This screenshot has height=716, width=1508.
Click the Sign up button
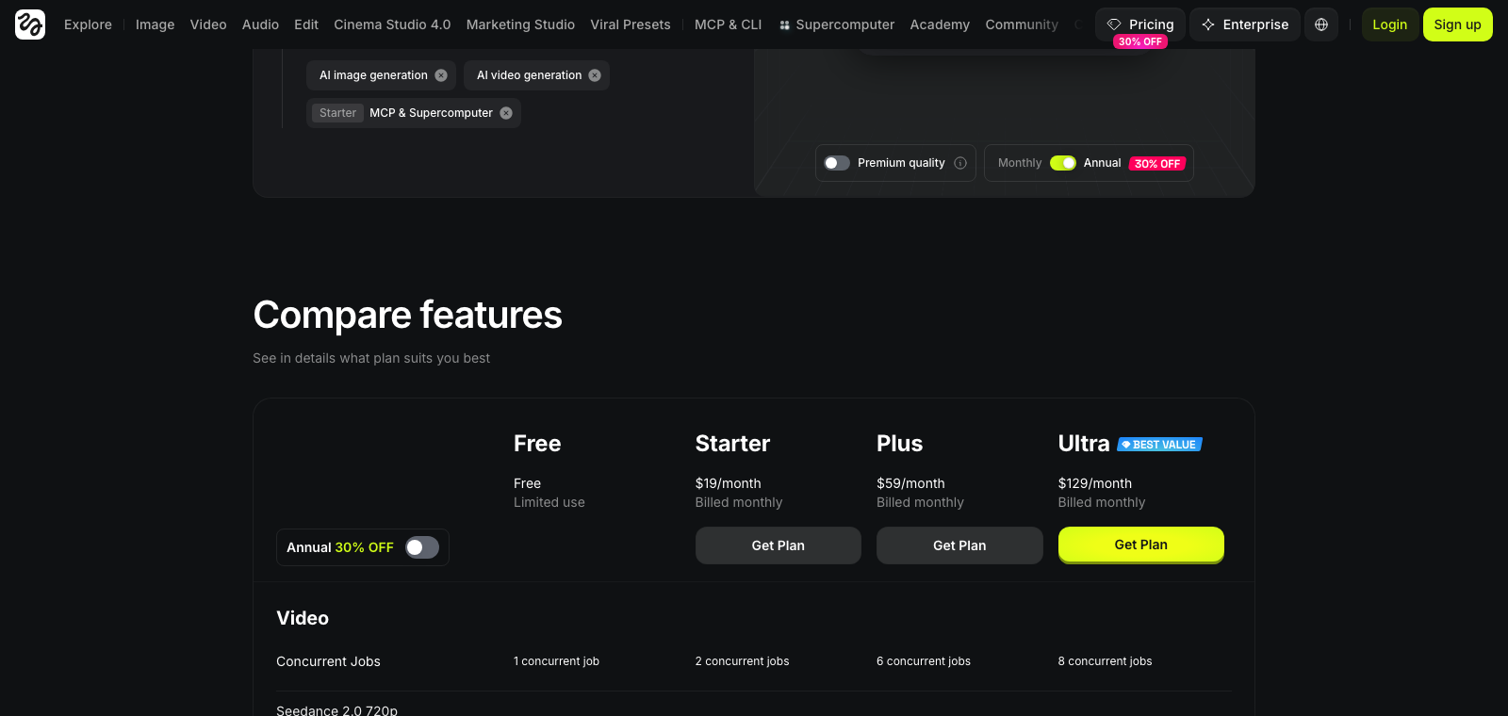[x=1457, y=24]
